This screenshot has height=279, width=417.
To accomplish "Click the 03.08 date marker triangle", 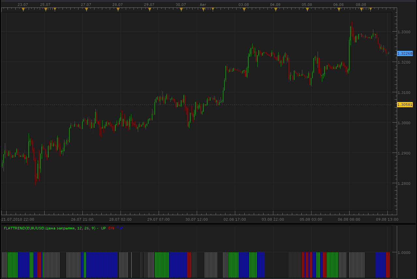I will tap(244, 9).
